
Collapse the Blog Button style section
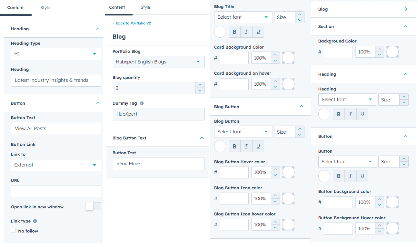[302, 107]
